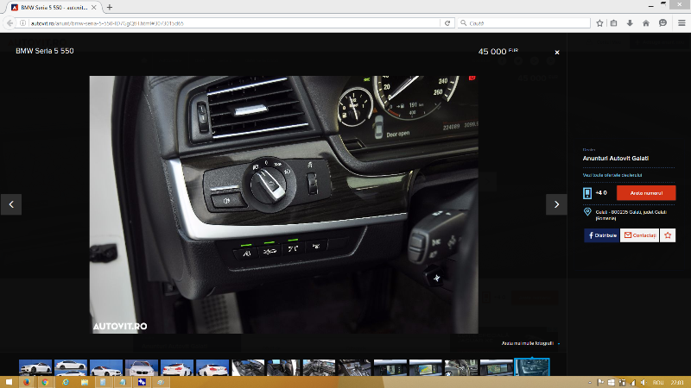Expand more photos link below the image
The width and height of the screenshot is (691, 388).
coord(529,343)
